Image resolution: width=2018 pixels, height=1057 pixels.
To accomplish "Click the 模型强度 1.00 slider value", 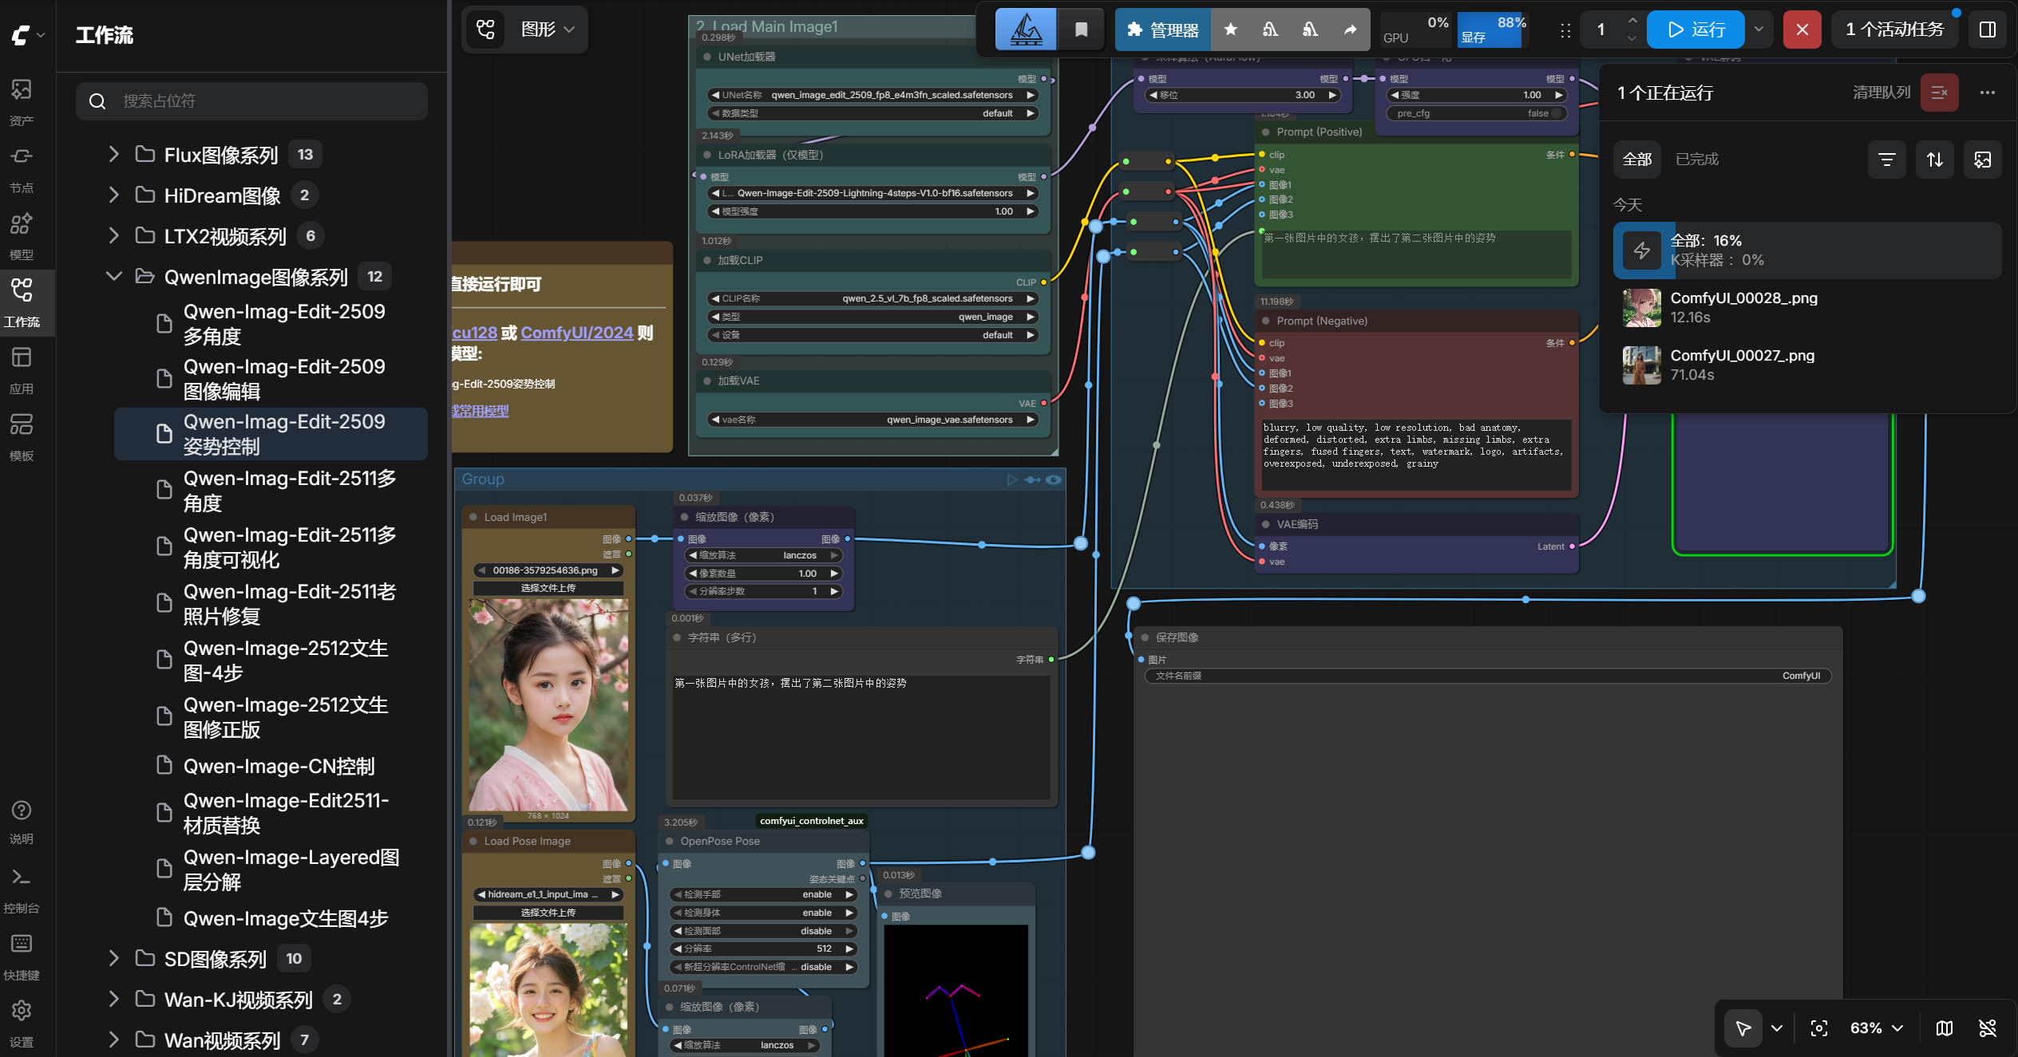I will point(872,211).
